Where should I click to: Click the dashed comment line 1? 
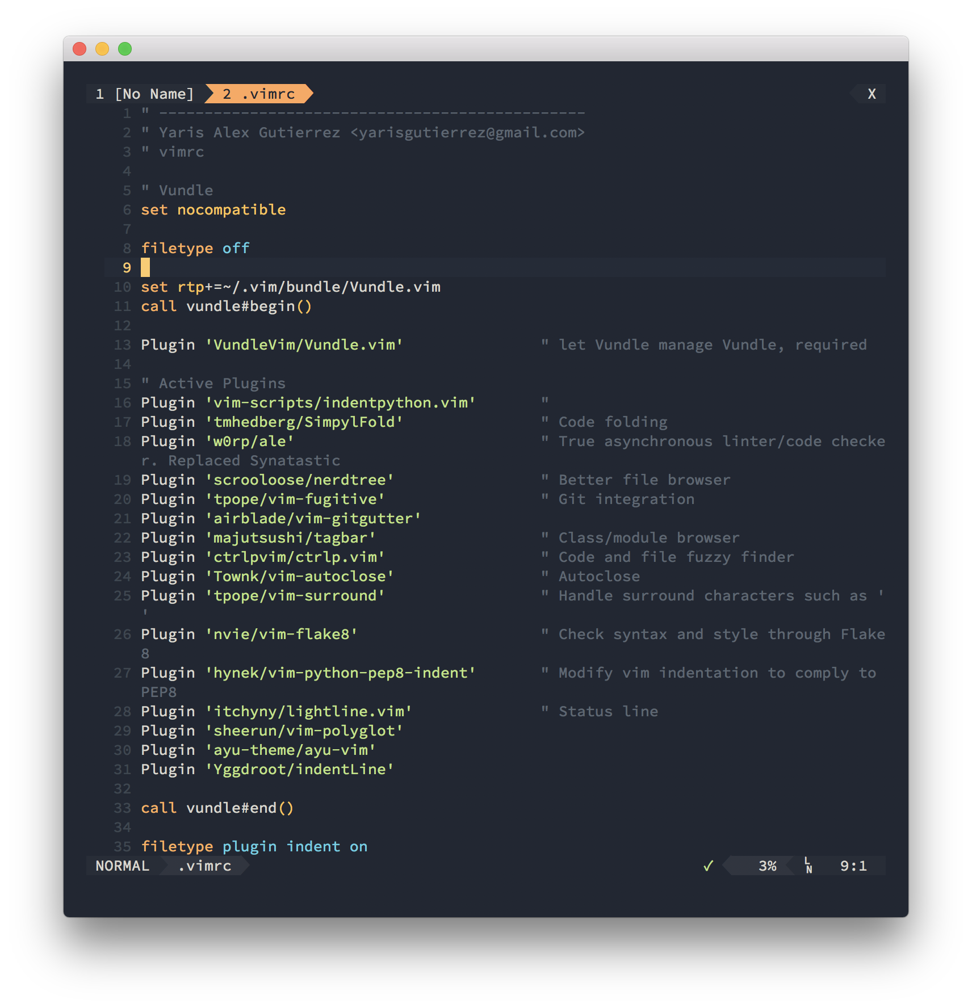363,113
